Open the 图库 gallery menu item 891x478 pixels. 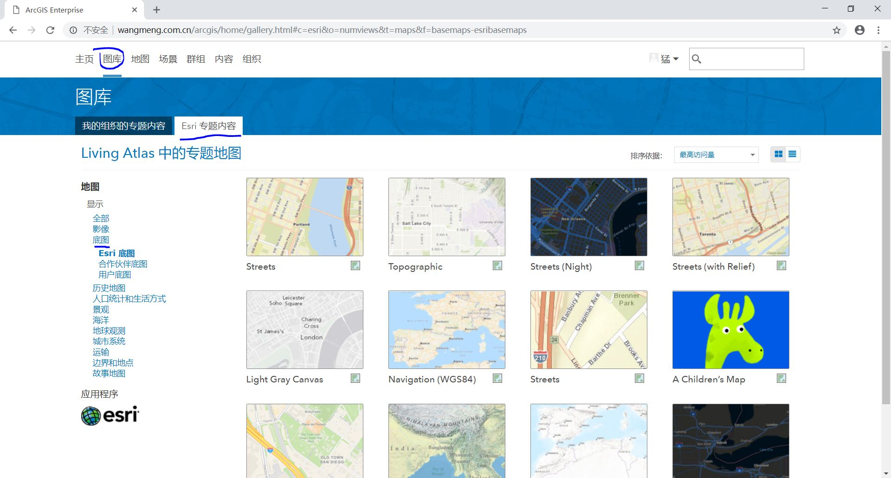coord(112,59)
